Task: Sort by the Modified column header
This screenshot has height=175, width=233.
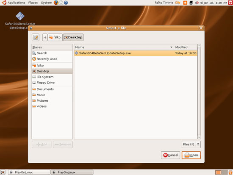Action: click(x=186, y=47)
